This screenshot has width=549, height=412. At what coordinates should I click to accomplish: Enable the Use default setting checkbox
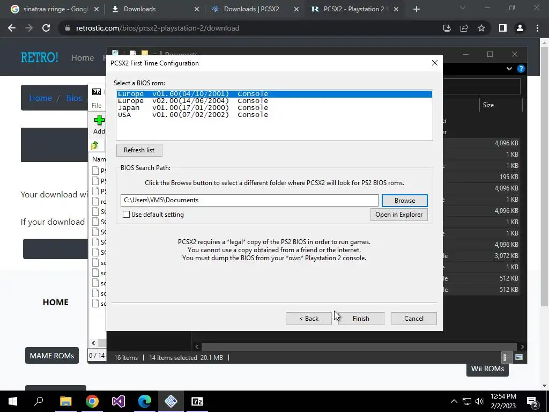[x=127, y=215]
